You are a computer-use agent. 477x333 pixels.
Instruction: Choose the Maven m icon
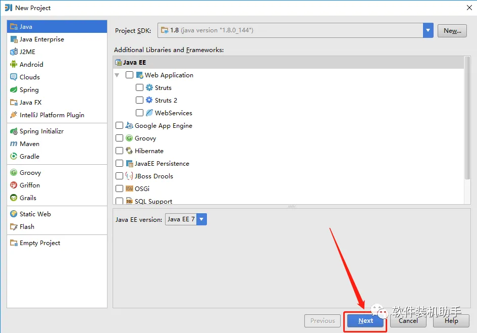coord(14,144)
